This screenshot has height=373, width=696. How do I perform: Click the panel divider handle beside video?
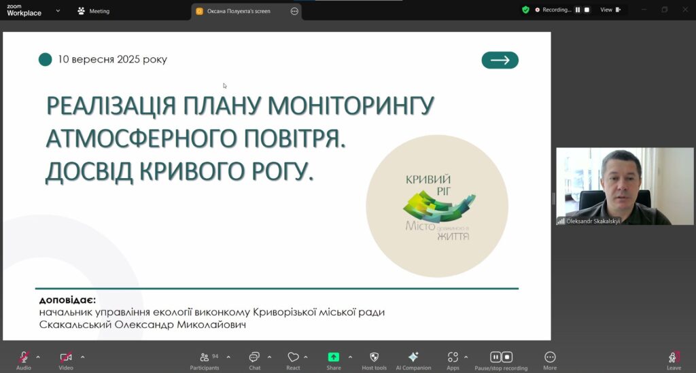pyautogui.click(x=553, y=198)
